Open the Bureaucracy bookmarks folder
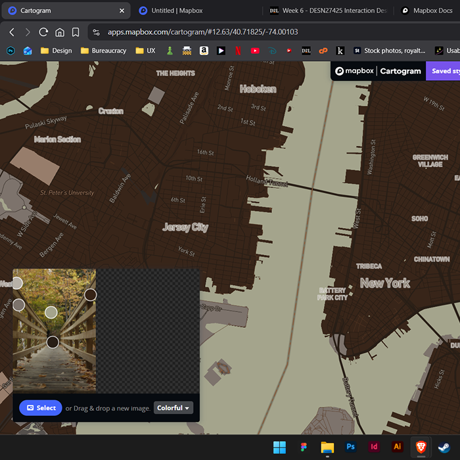This screenshot has width=460, height=460. [103, 51]
